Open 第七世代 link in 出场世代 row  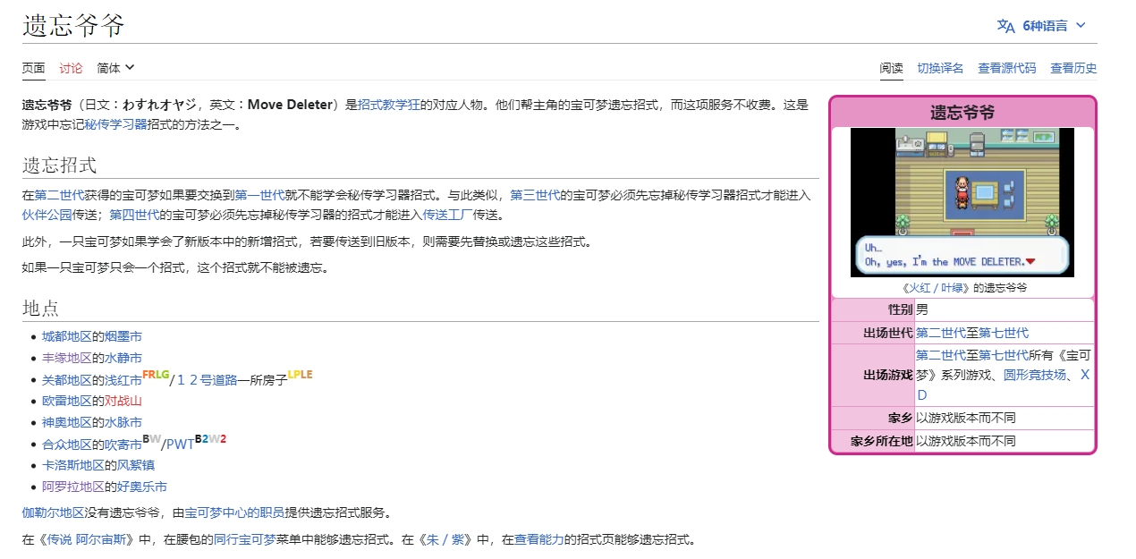[x=1004, y=333]
